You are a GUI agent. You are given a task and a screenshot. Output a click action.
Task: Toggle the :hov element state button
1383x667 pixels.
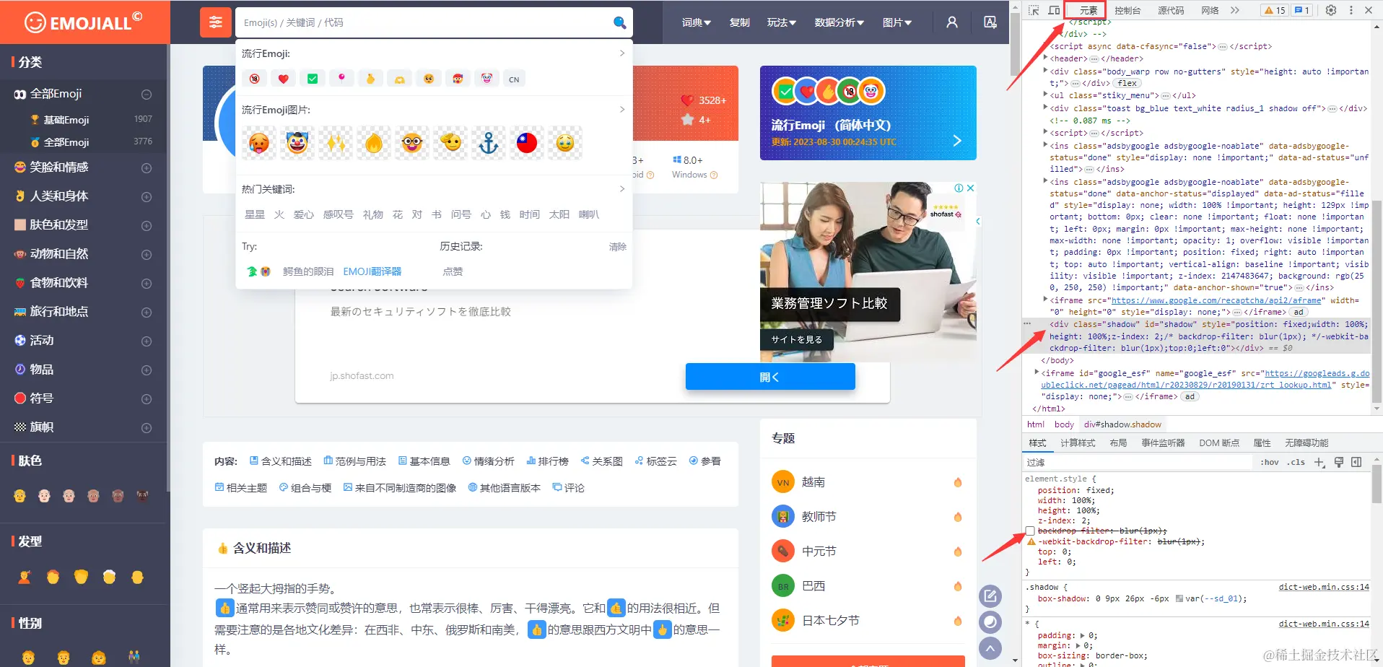[x=1270, y=462]
